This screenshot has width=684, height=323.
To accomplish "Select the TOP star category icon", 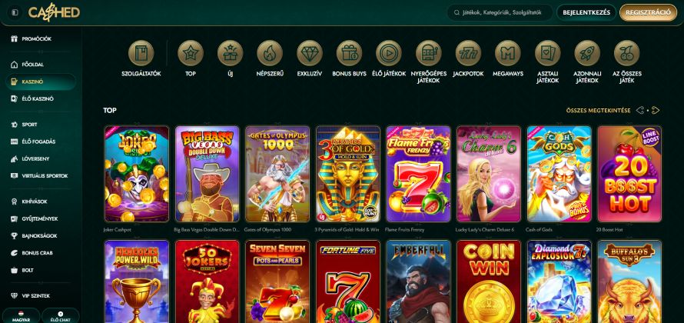I will pos(190,53).
